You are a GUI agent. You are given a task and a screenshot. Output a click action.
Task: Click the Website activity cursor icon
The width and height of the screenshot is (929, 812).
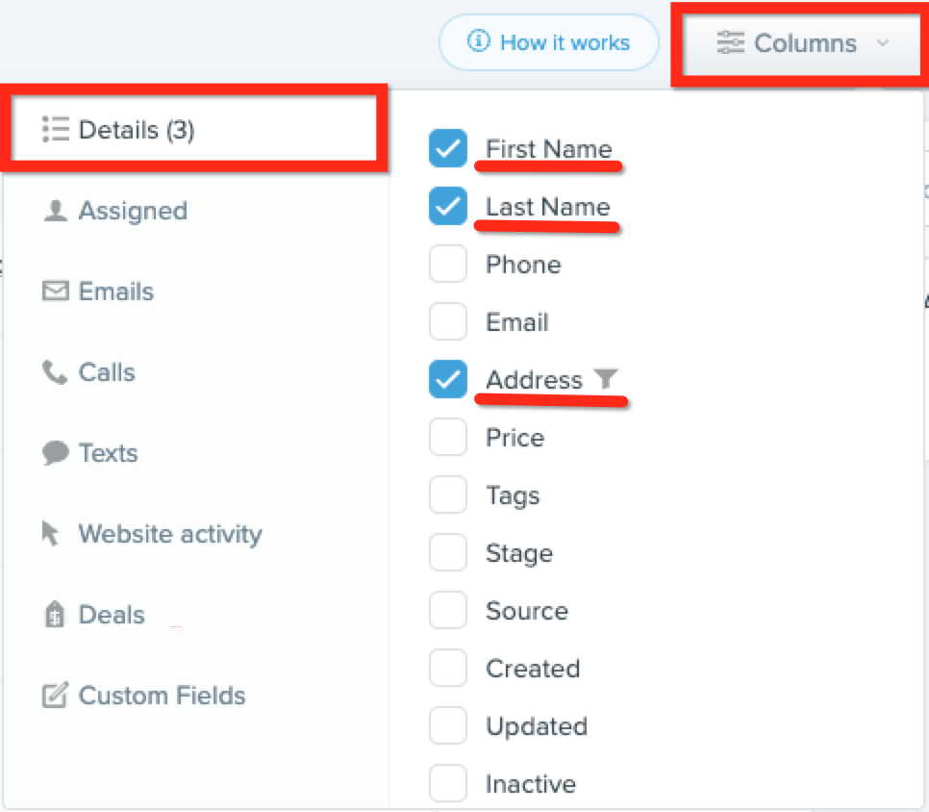(52, 534)
